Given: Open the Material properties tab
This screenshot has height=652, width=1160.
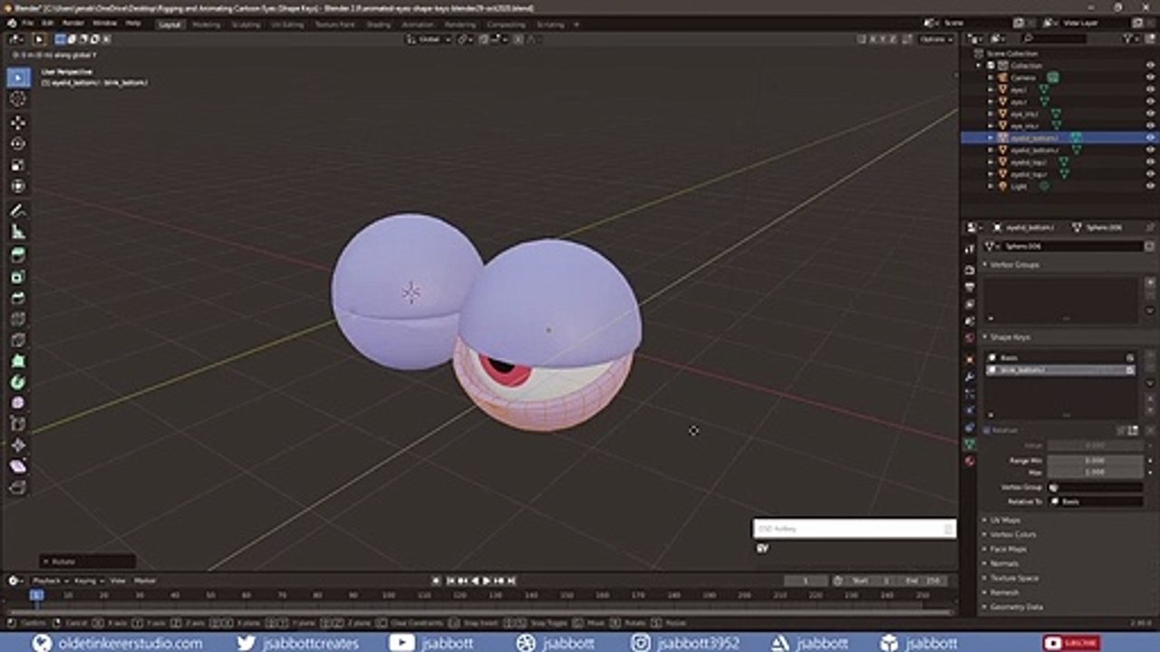Looking at the screenshot, I should coord(970,461).
